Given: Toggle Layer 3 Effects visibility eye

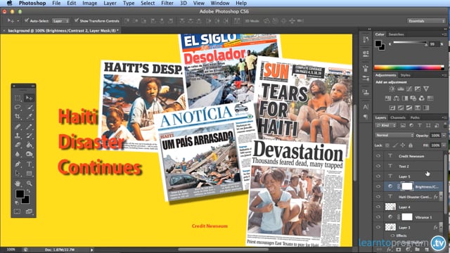Looking at the screenshot, I should click(x=392, y=235).
